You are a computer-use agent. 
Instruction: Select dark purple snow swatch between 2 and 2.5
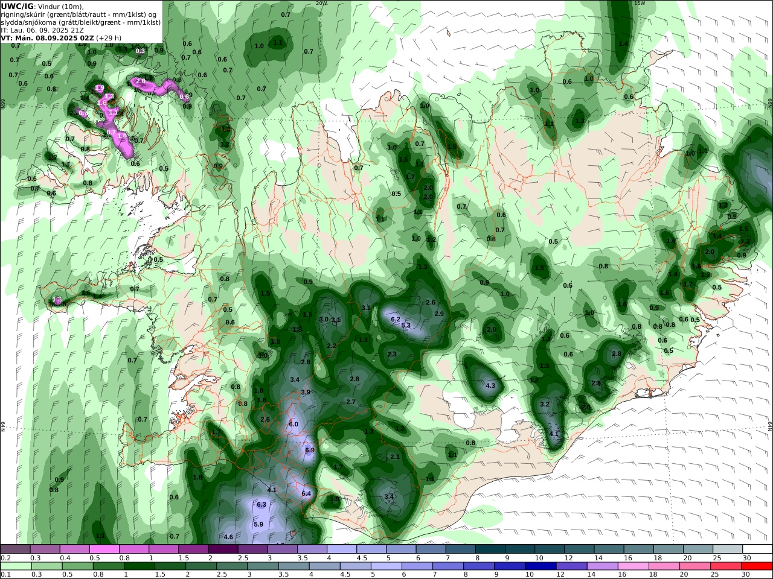tap(222, 549)
